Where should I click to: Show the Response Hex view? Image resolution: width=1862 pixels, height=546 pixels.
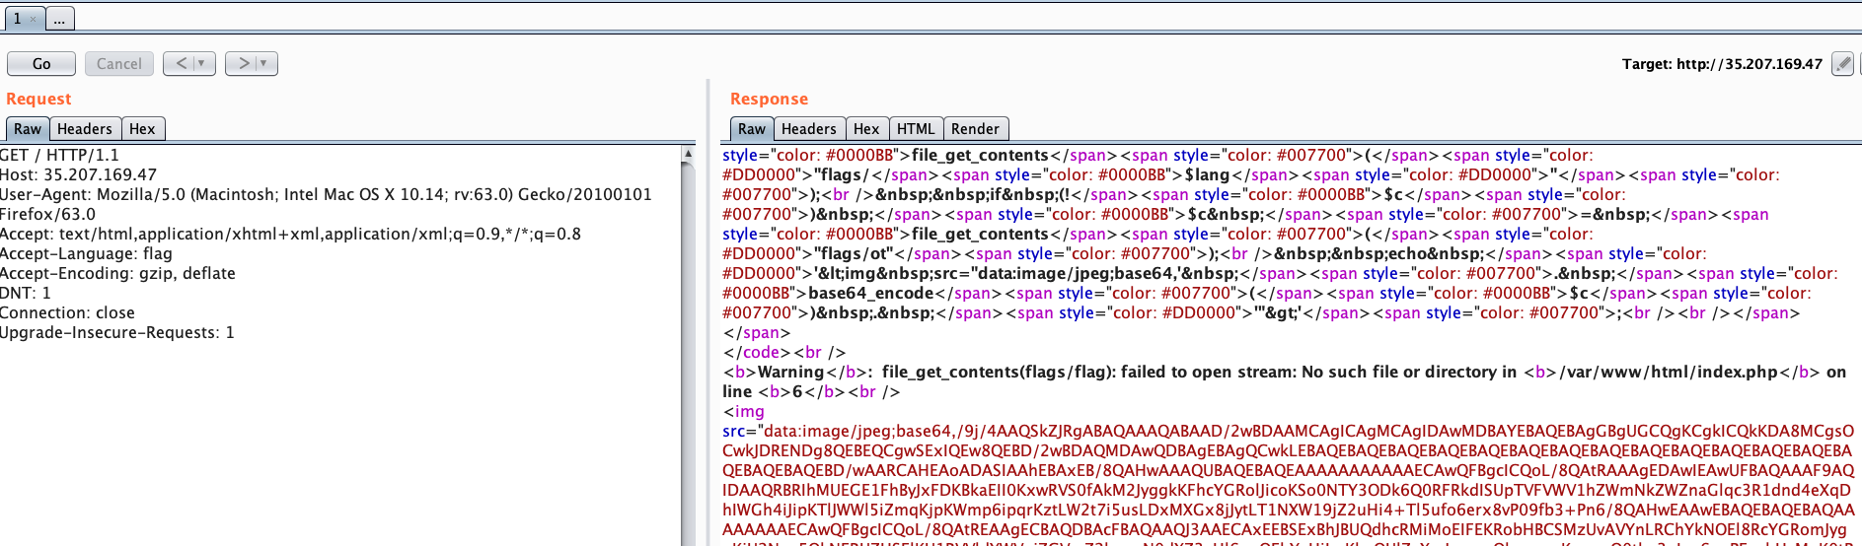tap(866, 129)
